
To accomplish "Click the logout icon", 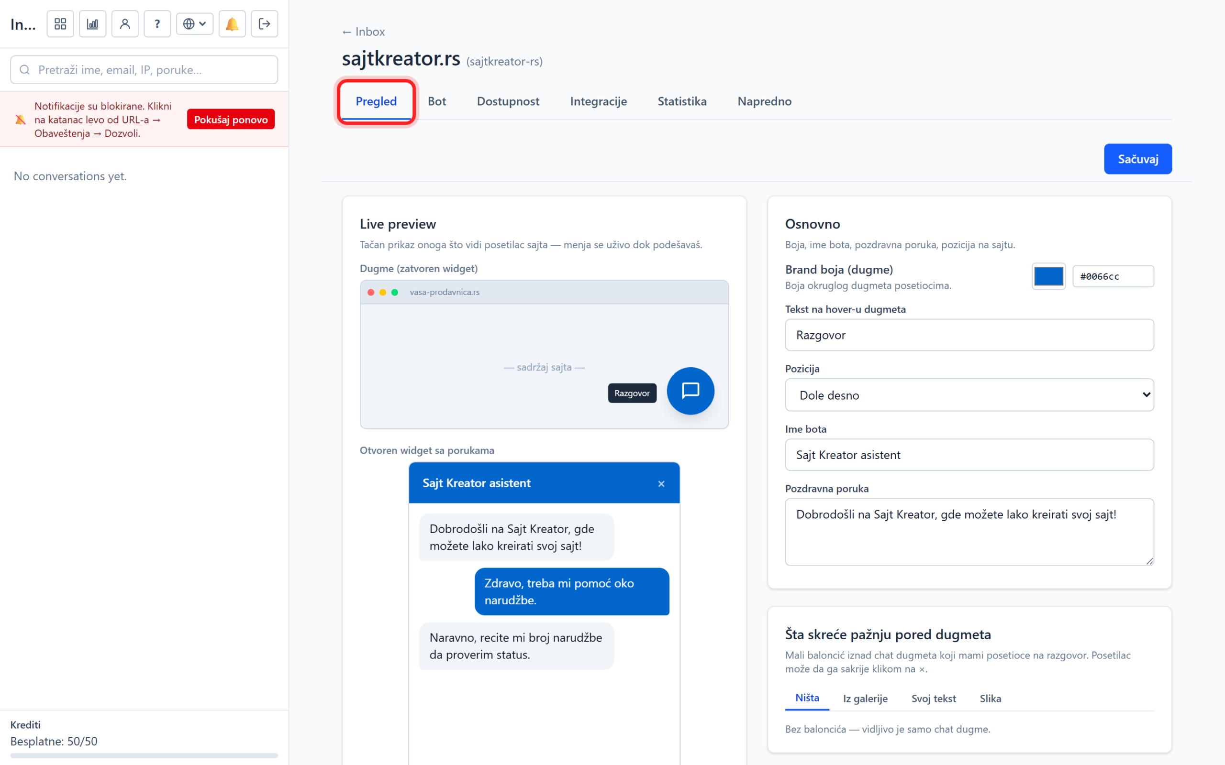I will (x=264, y=24).
